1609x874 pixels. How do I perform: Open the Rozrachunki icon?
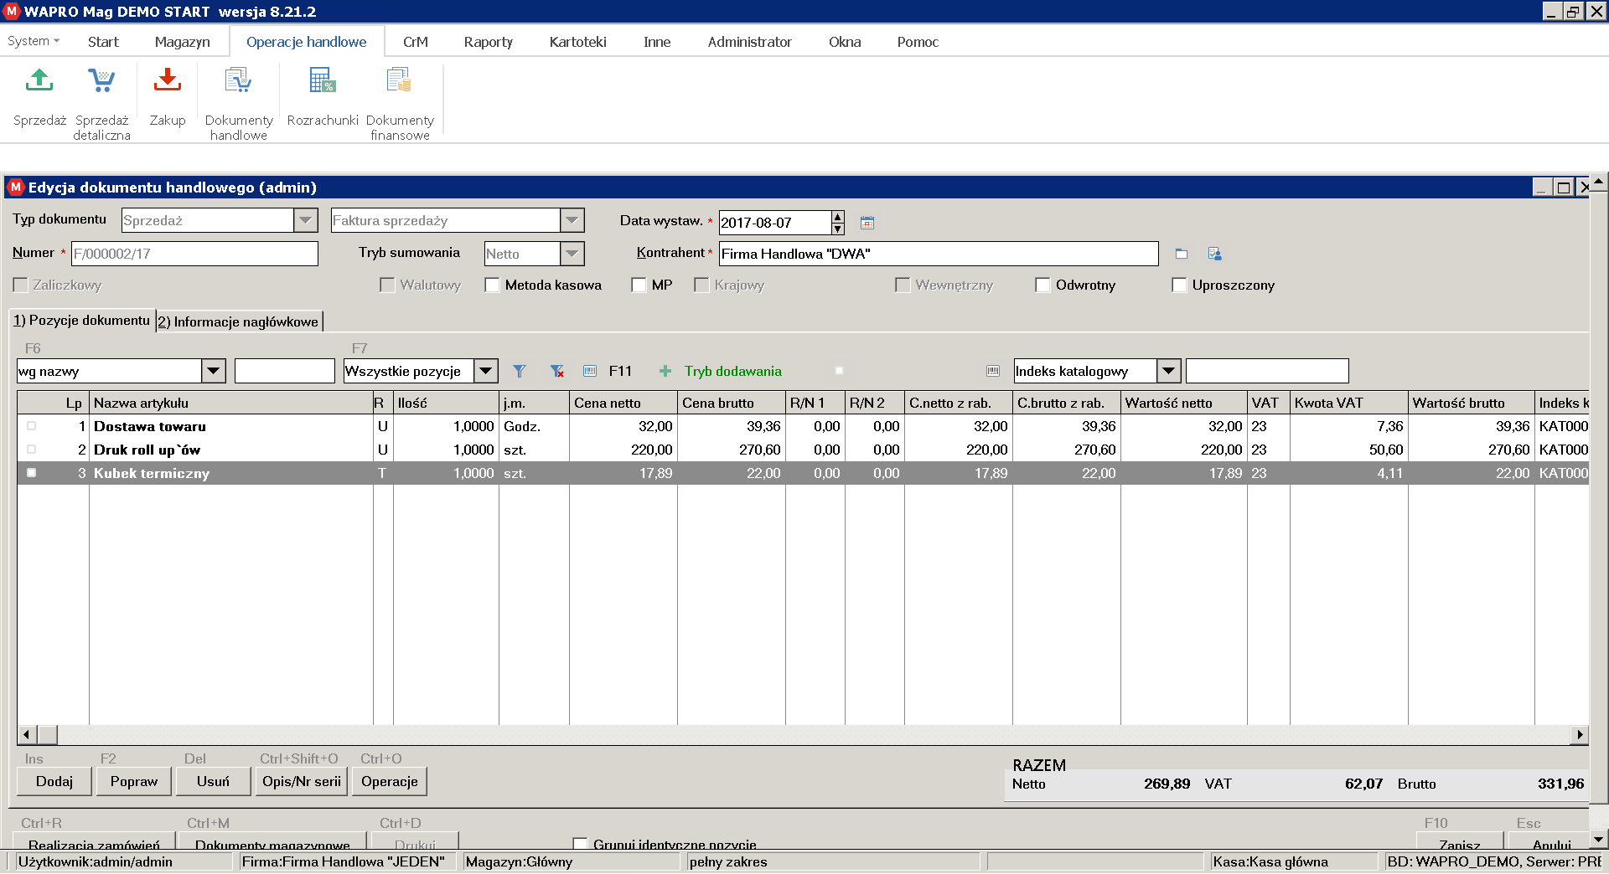[323, 80]
